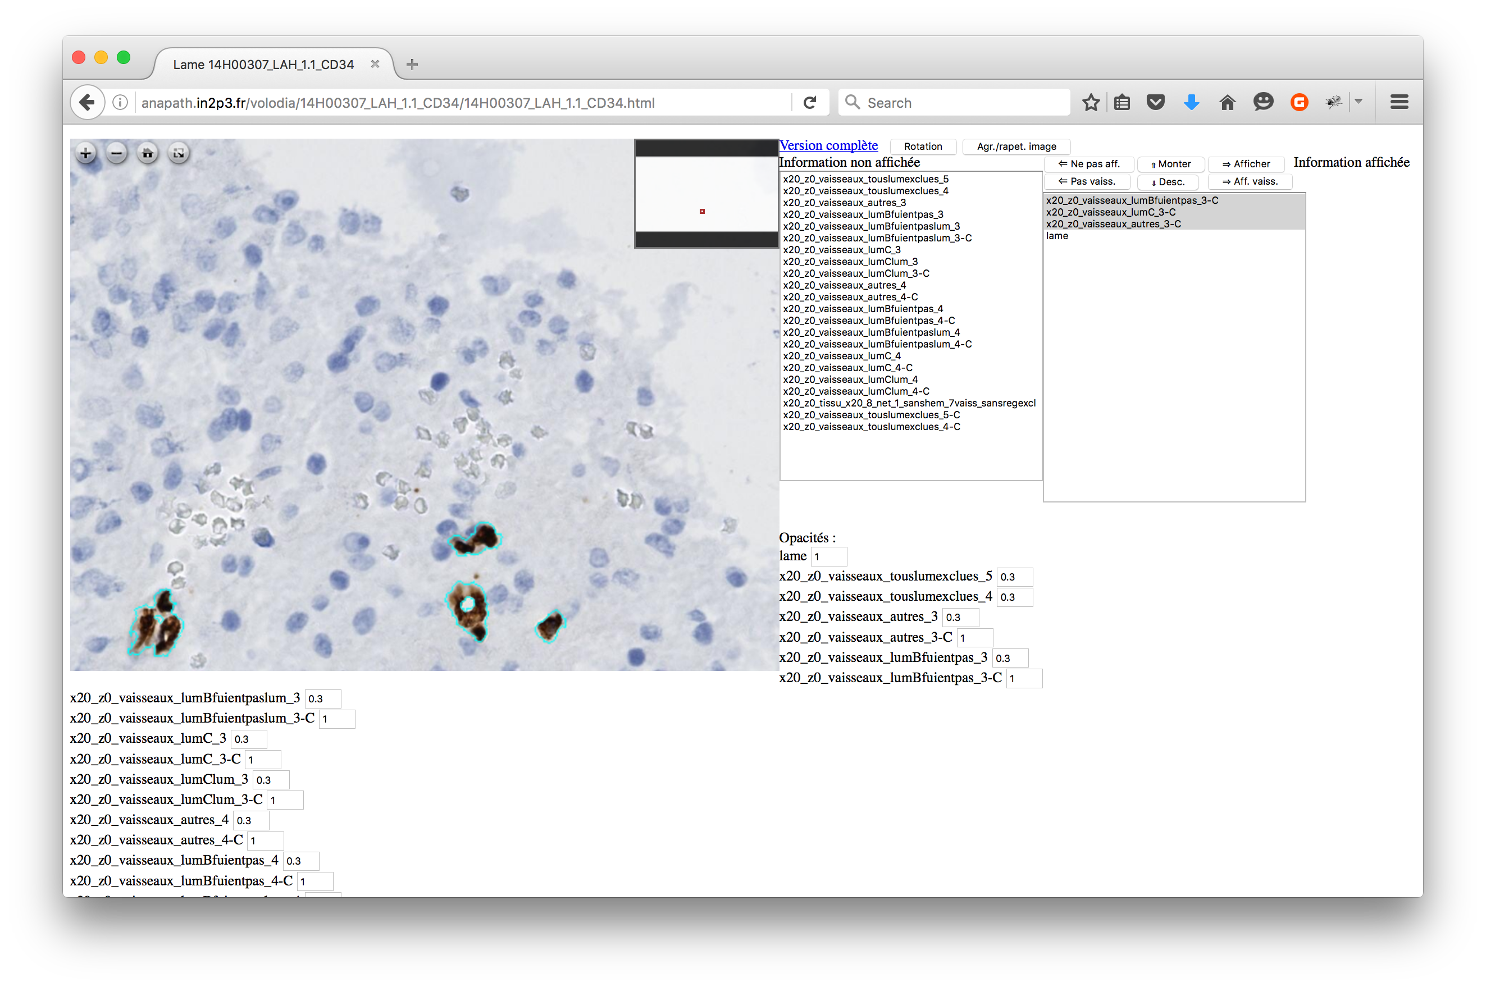Click the go home viewer icon
Image resolution: width=1486 pixels, height=987 pixels.
147,153
